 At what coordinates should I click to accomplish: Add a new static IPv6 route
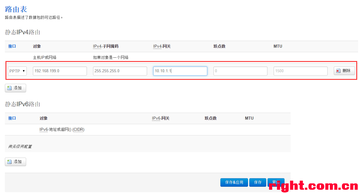point(15,162)
